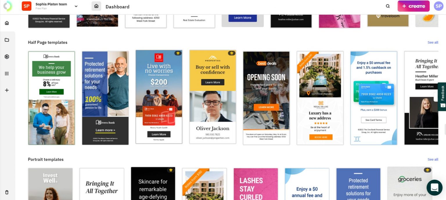
Task: Open See all for Portrait templates
Action: click(x=433, y=159)
